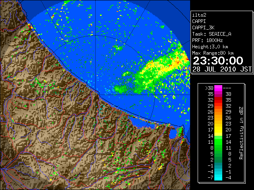Image resolution: width=254 pixels, height=190 pixels.
Task: Click the ">38" legend label
Action: pos(209,88)
